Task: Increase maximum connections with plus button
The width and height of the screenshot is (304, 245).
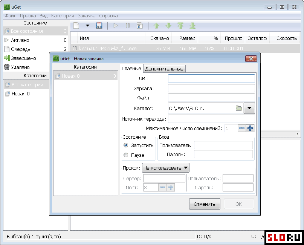Action: click(x=250, y=128)
